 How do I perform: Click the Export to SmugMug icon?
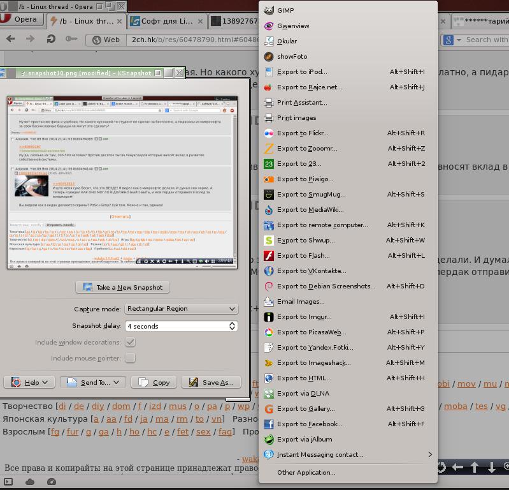coord(269,194)
